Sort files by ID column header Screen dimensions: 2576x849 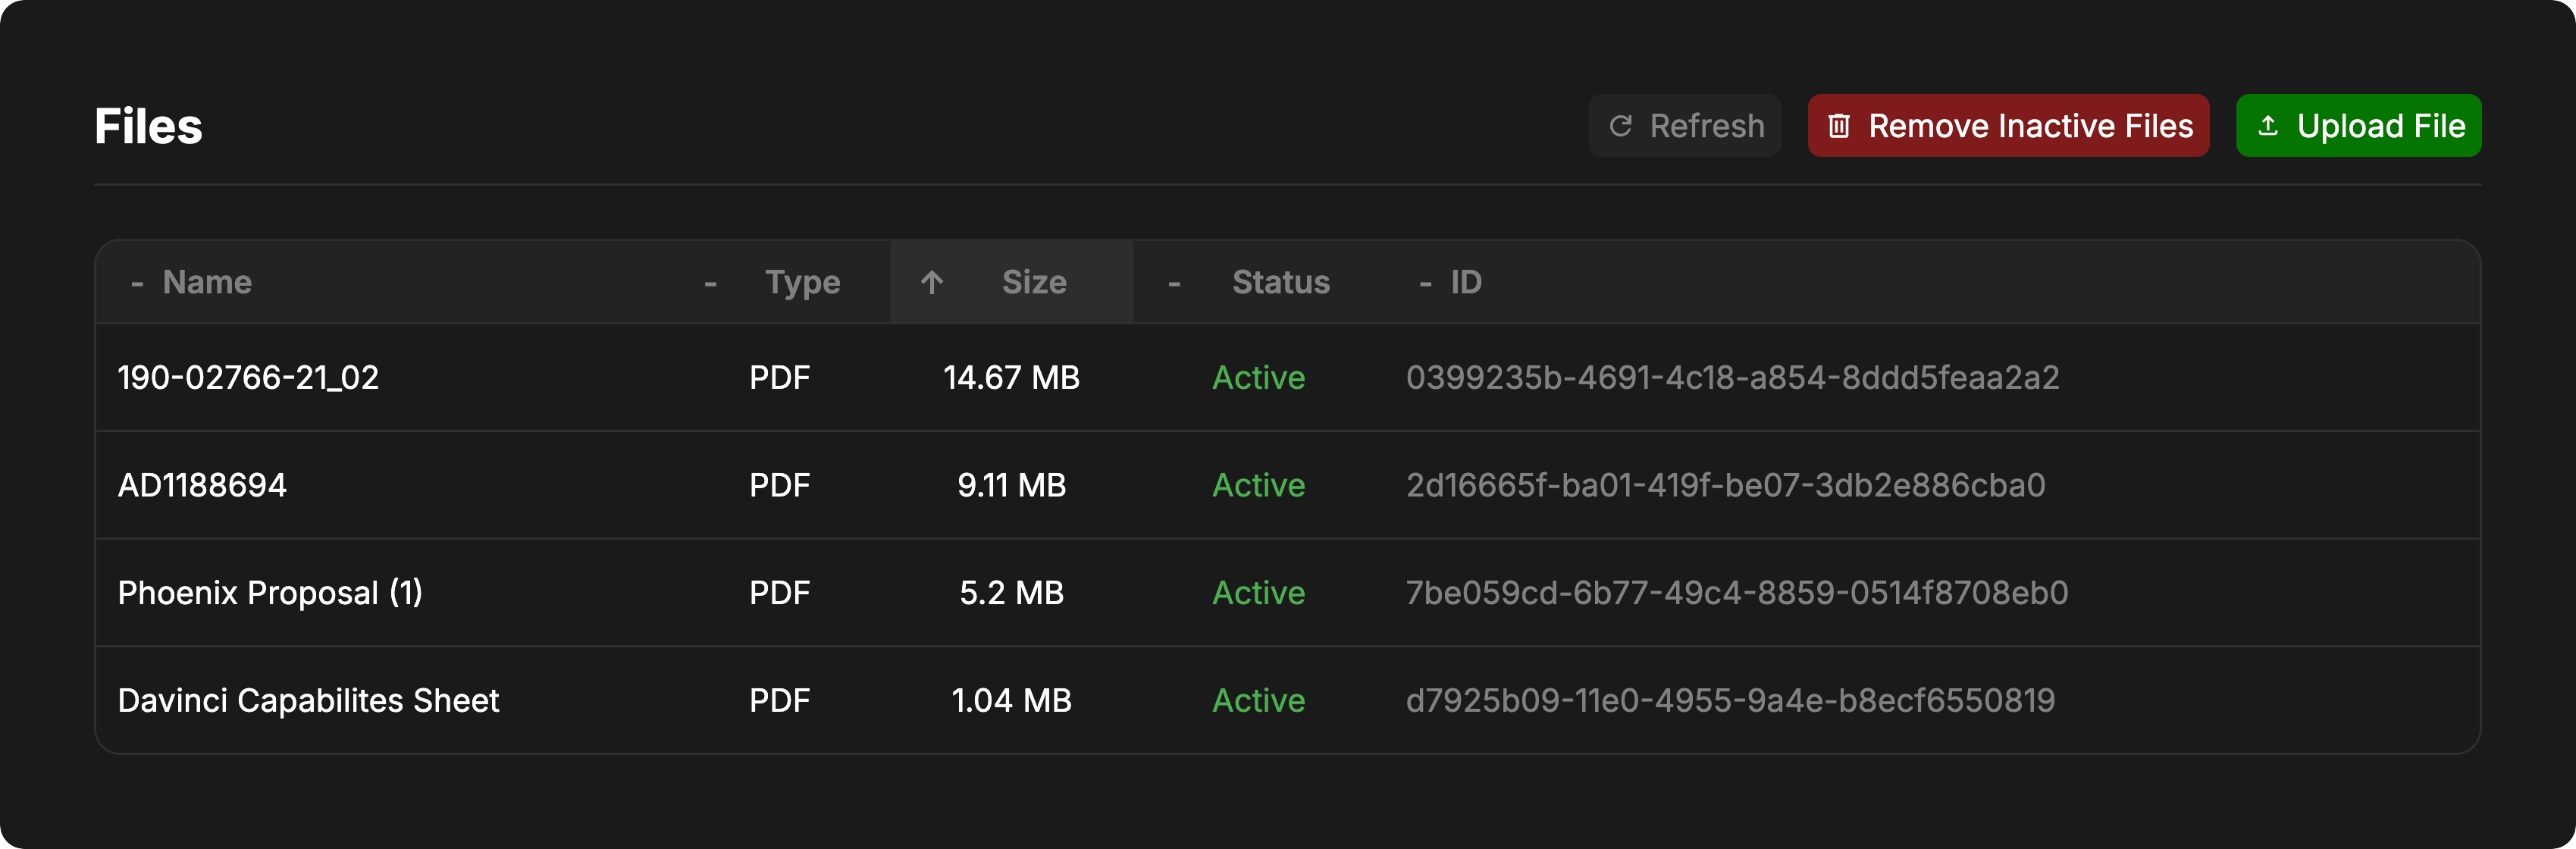pos(1465,282)
